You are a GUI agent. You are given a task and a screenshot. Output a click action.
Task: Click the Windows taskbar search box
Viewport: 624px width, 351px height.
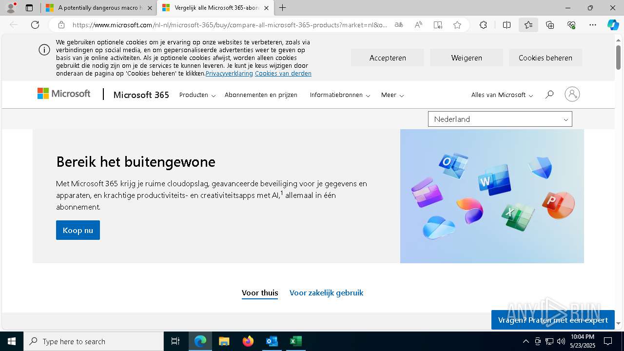[x=94, y=341]
